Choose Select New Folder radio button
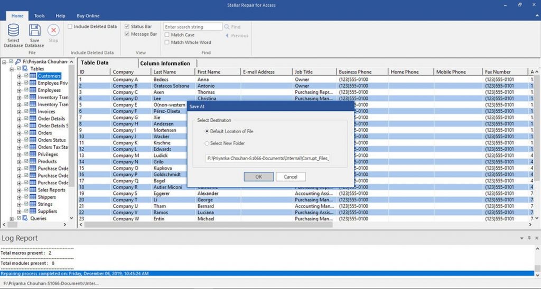The image size is (541, 289). coord(207,143)
